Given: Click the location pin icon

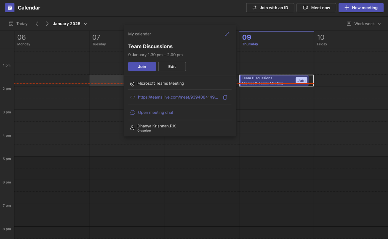Looking at the screenshot, I should click(132, 84).
